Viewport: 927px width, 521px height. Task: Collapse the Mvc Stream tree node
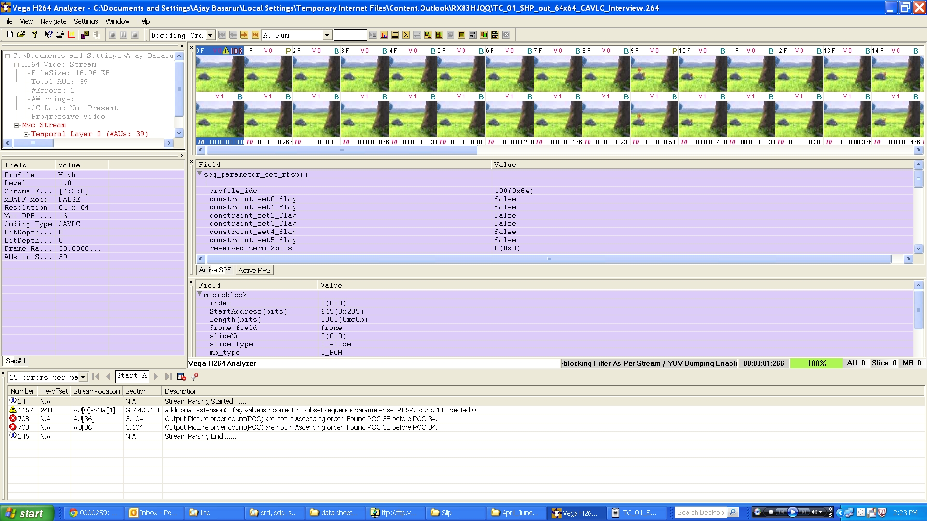tap(16, 125)
